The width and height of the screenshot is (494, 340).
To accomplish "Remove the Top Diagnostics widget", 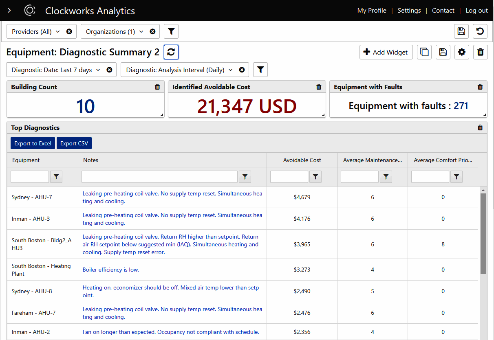I will (x=480, y=127).
